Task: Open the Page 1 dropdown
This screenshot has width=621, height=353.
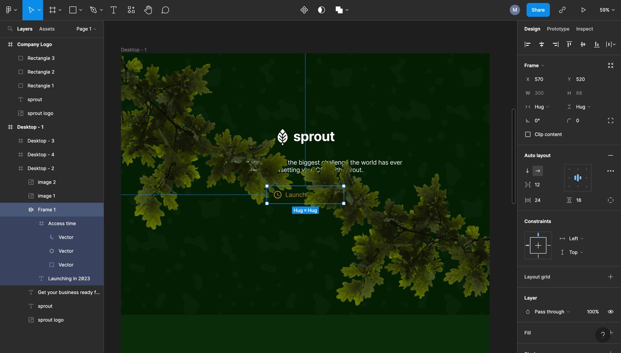Action: pyautogui.click(x=86, y=29)
